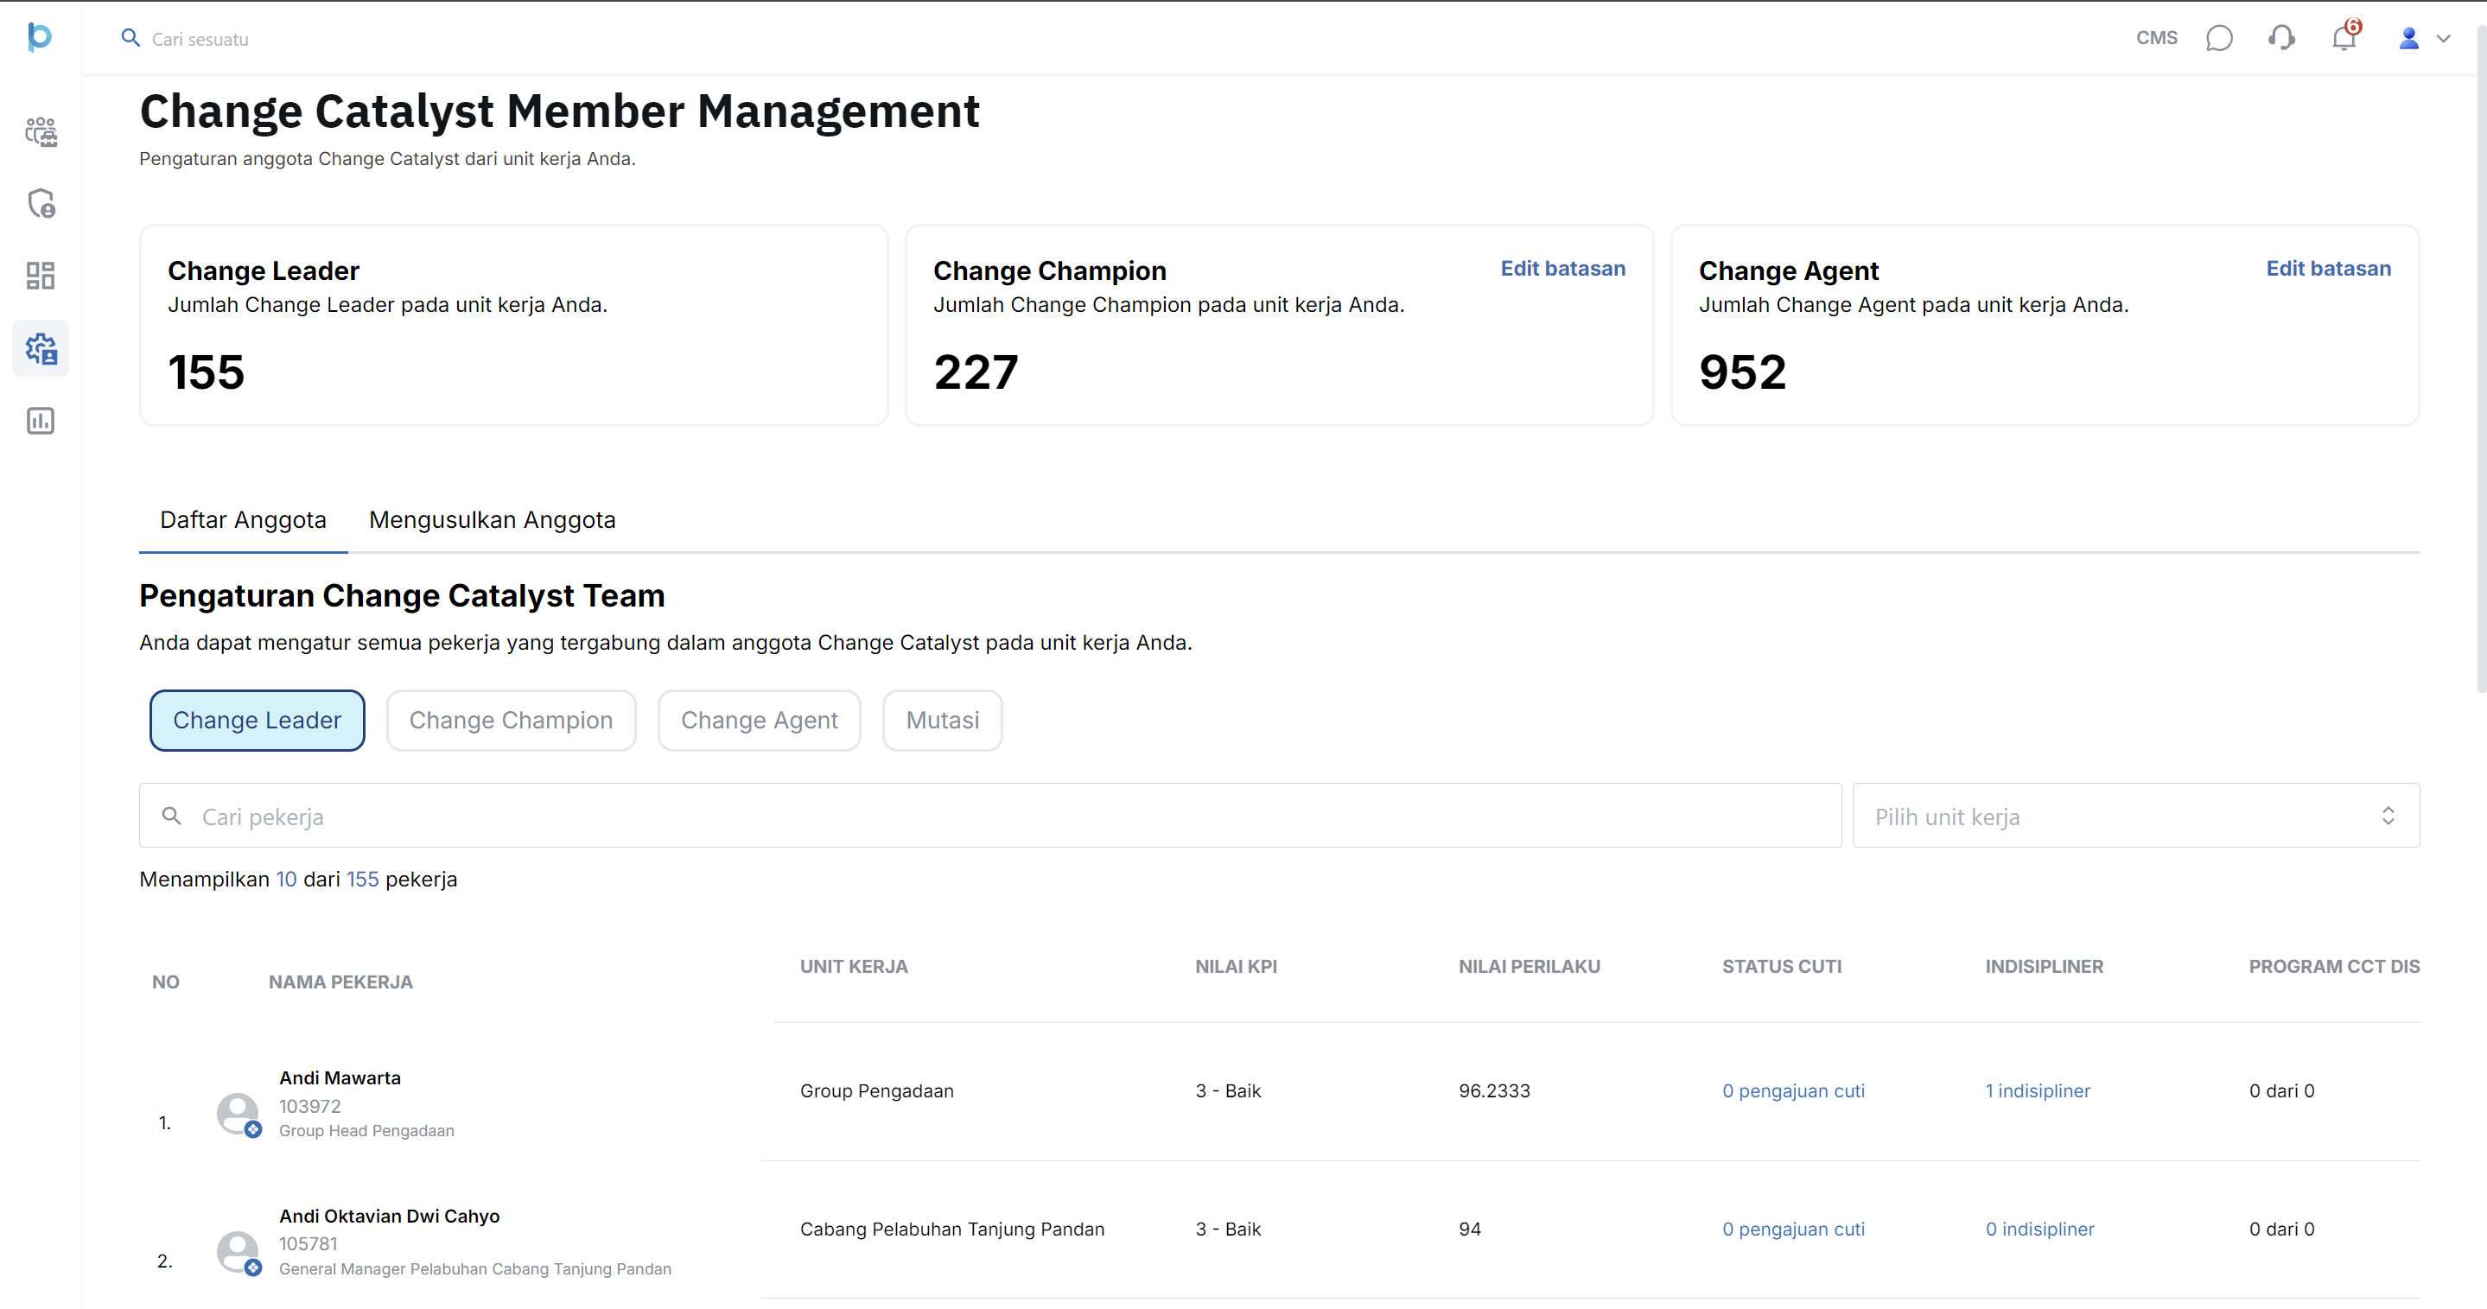
Task: Open Andi Mawarta's 1 indisipliner link
Action: pyautogui.click(x=2037, y=1090)
